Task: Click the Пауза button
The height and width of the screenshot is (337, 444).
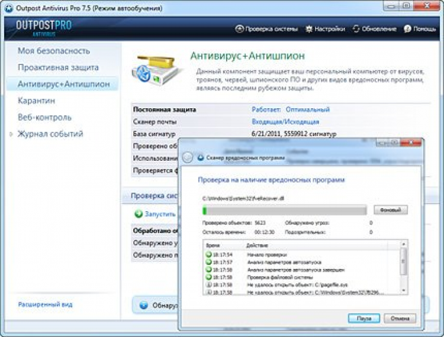Action: [364, 318]
